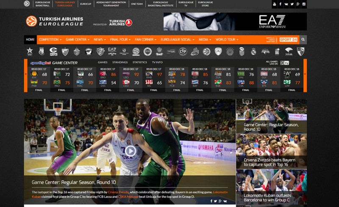The image size is (339, 207).
Task: Open the Unicaja team logo
Action: [289, 52]
